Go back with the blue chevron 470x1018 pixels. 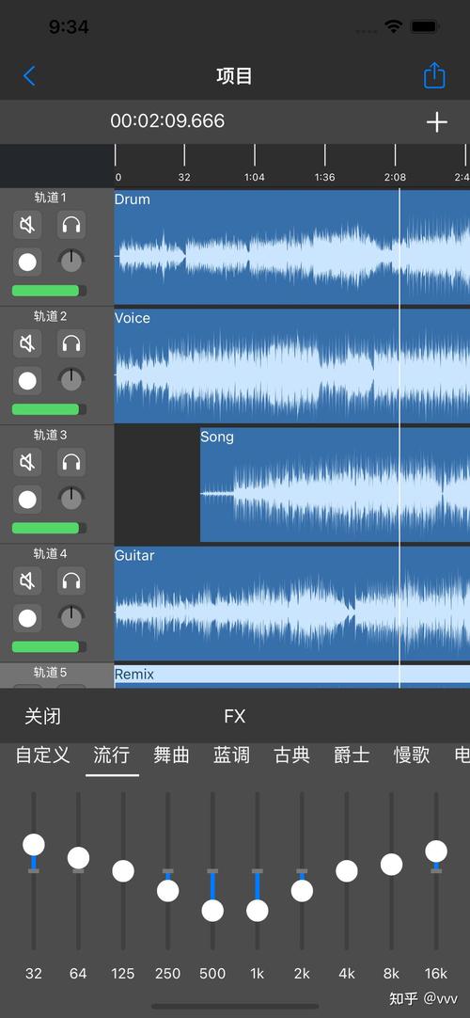[x=29, y=76]
